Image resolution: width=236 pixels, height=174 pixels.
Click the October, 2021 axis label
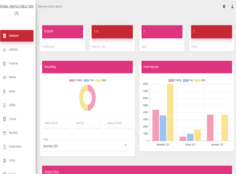coord(190,144)
